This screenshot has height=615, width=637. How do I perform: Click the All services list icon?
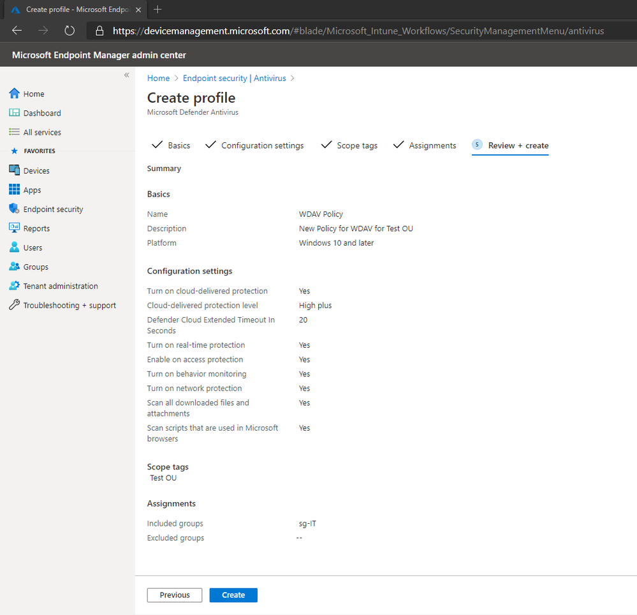click(14, 131)
